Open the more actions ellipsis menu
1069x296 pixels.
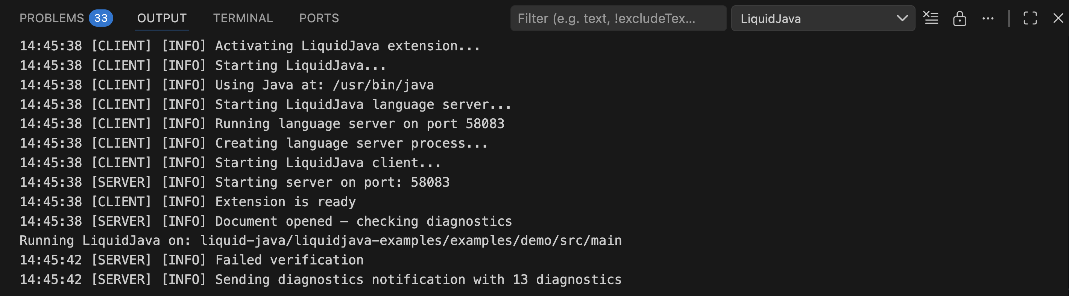point(988,18)
